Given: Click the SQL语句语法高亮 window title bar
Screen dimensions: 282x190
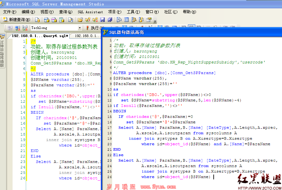Looking at the screenshot, I should [191, 32].
